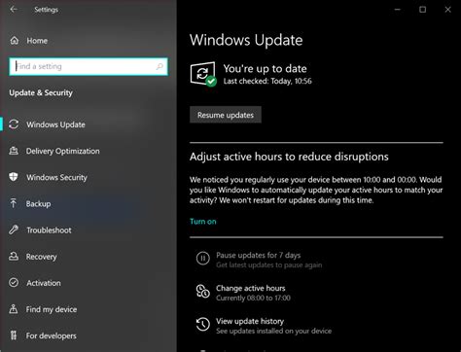Click the Find my device icon
This screenshot has height=352, width=461.
[x=14, y=309]
